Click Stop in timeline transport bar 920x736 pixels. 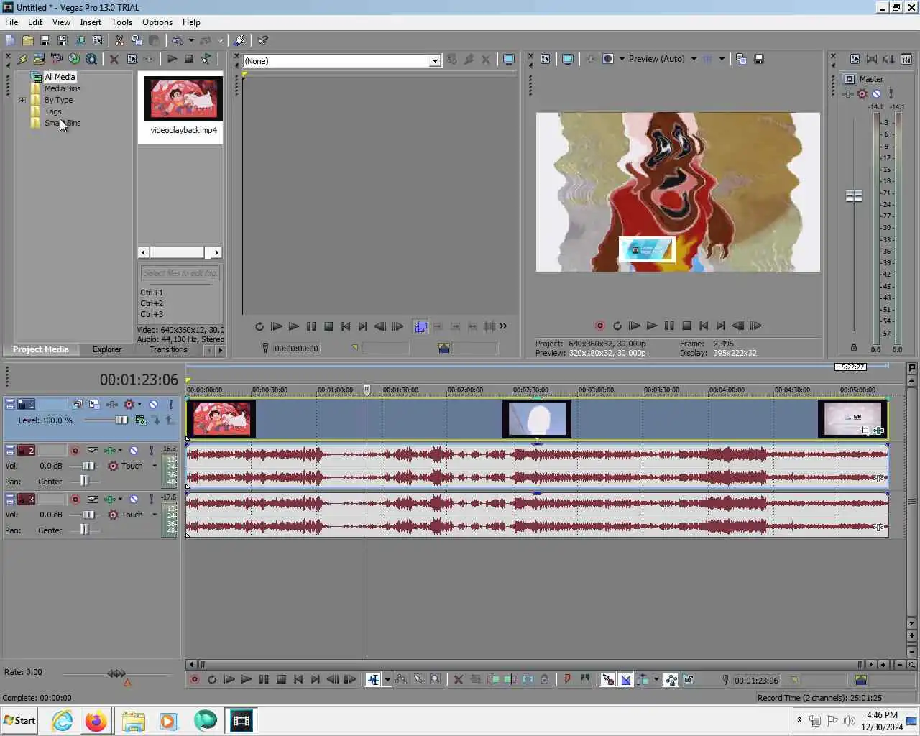tap(282, 679)
